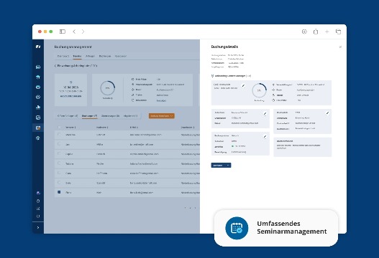Screen dimensions: 379x258
Task: Open the bar chart sidebar icon
Action: [x=38, y=107]
